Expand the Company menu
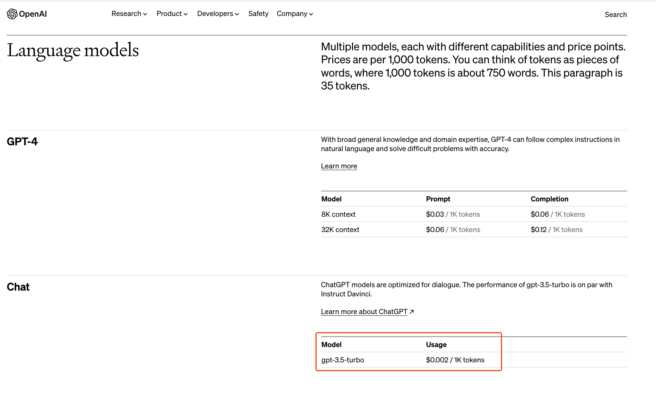 coord(295,14)
